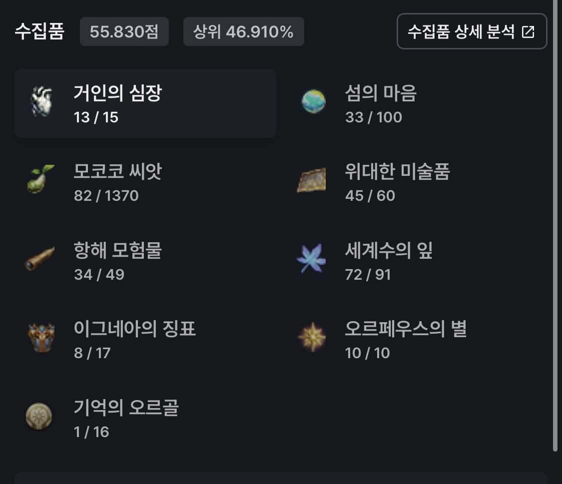Click the Giant's Heart (거인의 심장) icon
The width and height of the screenshot is (562, 484).
click(41, 102)
